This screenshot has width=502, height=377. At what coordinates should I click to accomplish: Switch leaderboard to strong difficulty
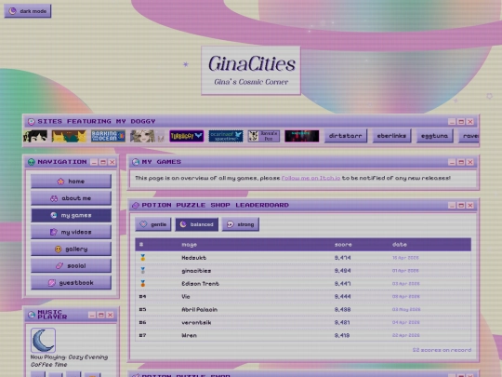click(x=241, y=224)
